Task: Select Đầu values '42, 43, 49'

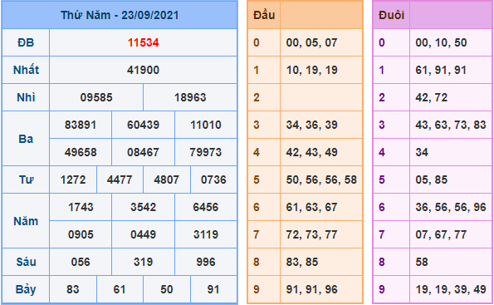Action: (312, 152)
